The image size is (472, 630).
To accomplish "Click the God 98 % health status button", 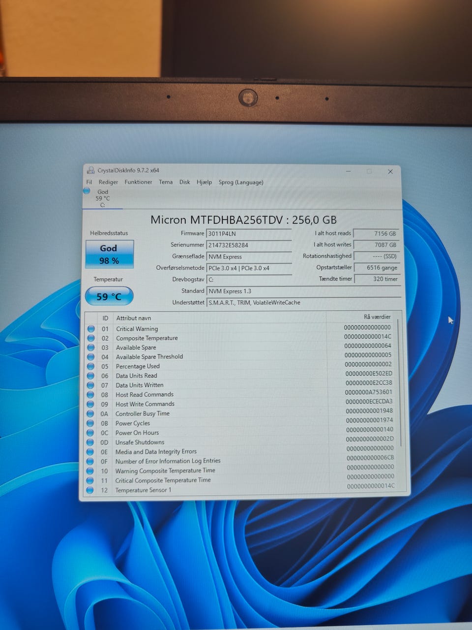I will (x=109, y=254).
